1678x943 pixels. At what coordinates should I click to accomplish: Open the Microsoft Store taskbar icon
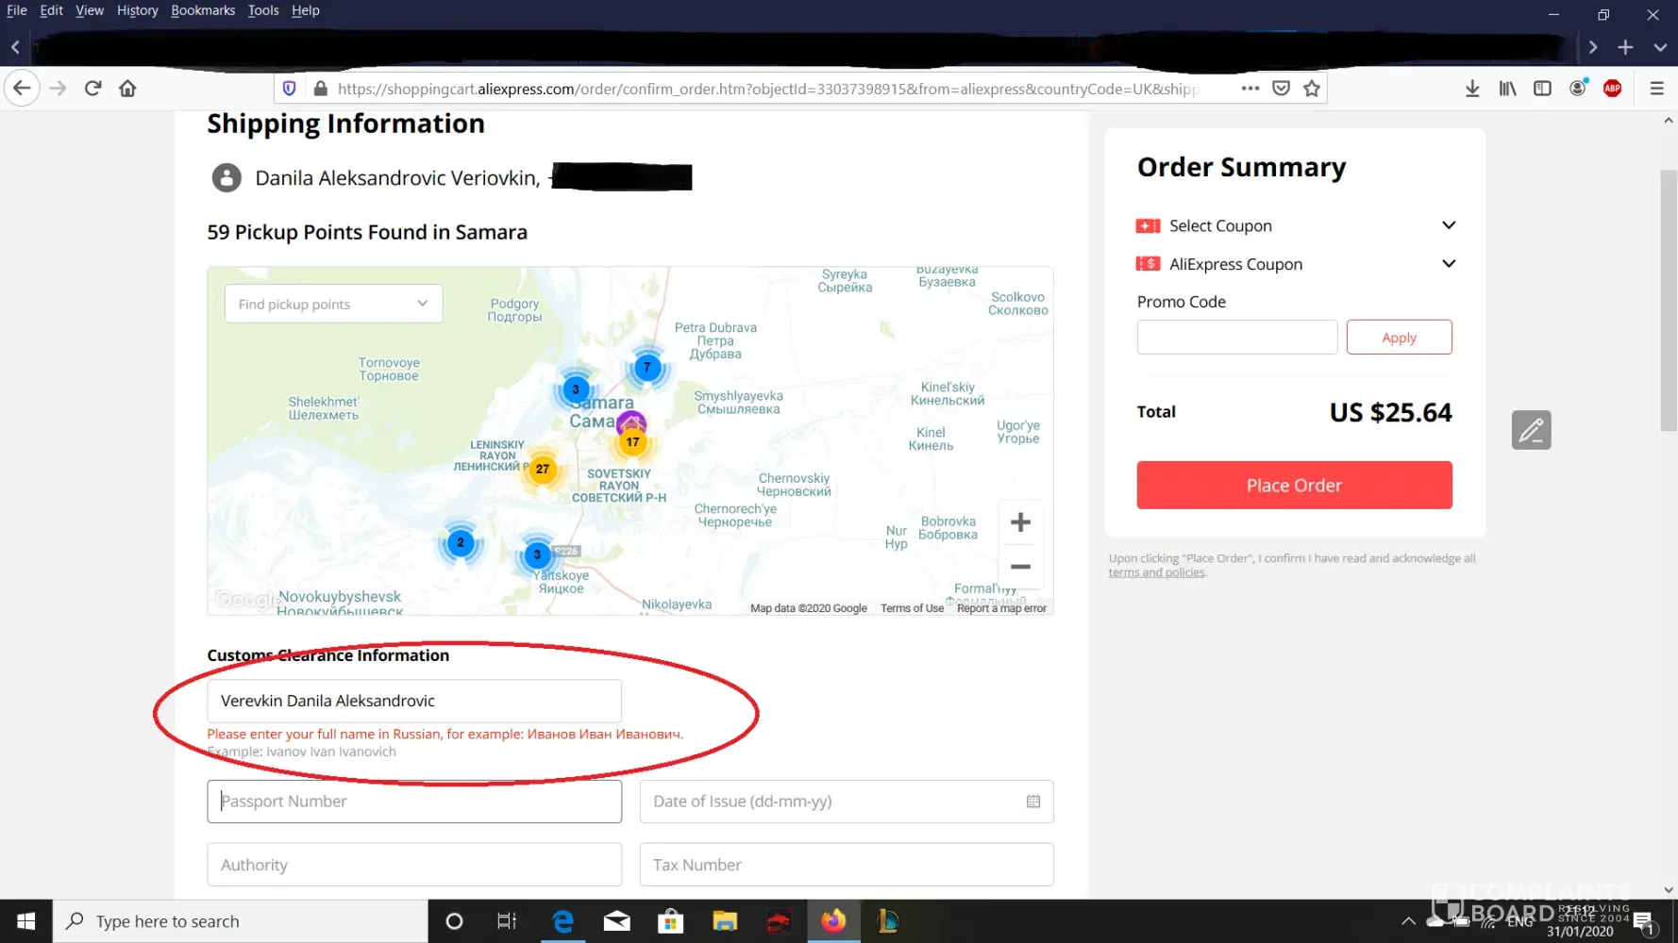coord(671,921)
